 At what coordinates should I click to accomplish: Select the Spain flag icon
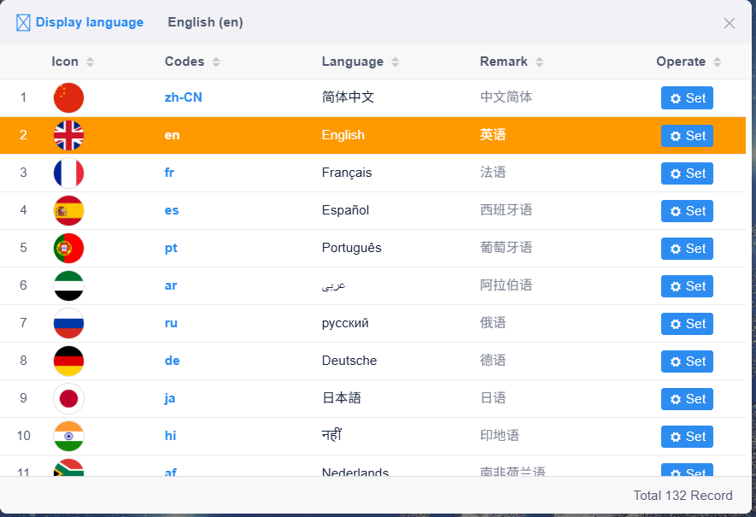68,210
